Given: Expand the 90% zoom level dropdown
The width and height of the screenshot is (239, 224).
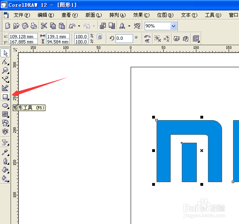Looking at the screenshot, I should point(173,26).
